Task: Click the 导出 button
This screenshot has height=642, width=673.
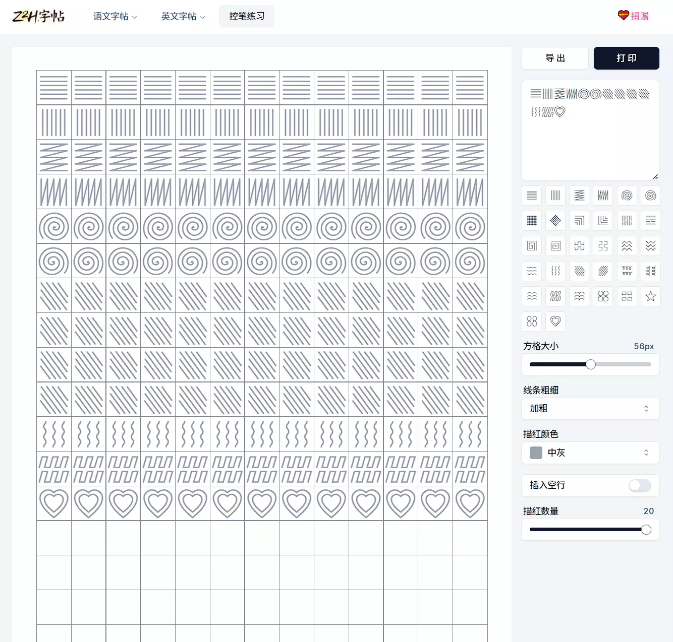Action: [x=555, y=58]
